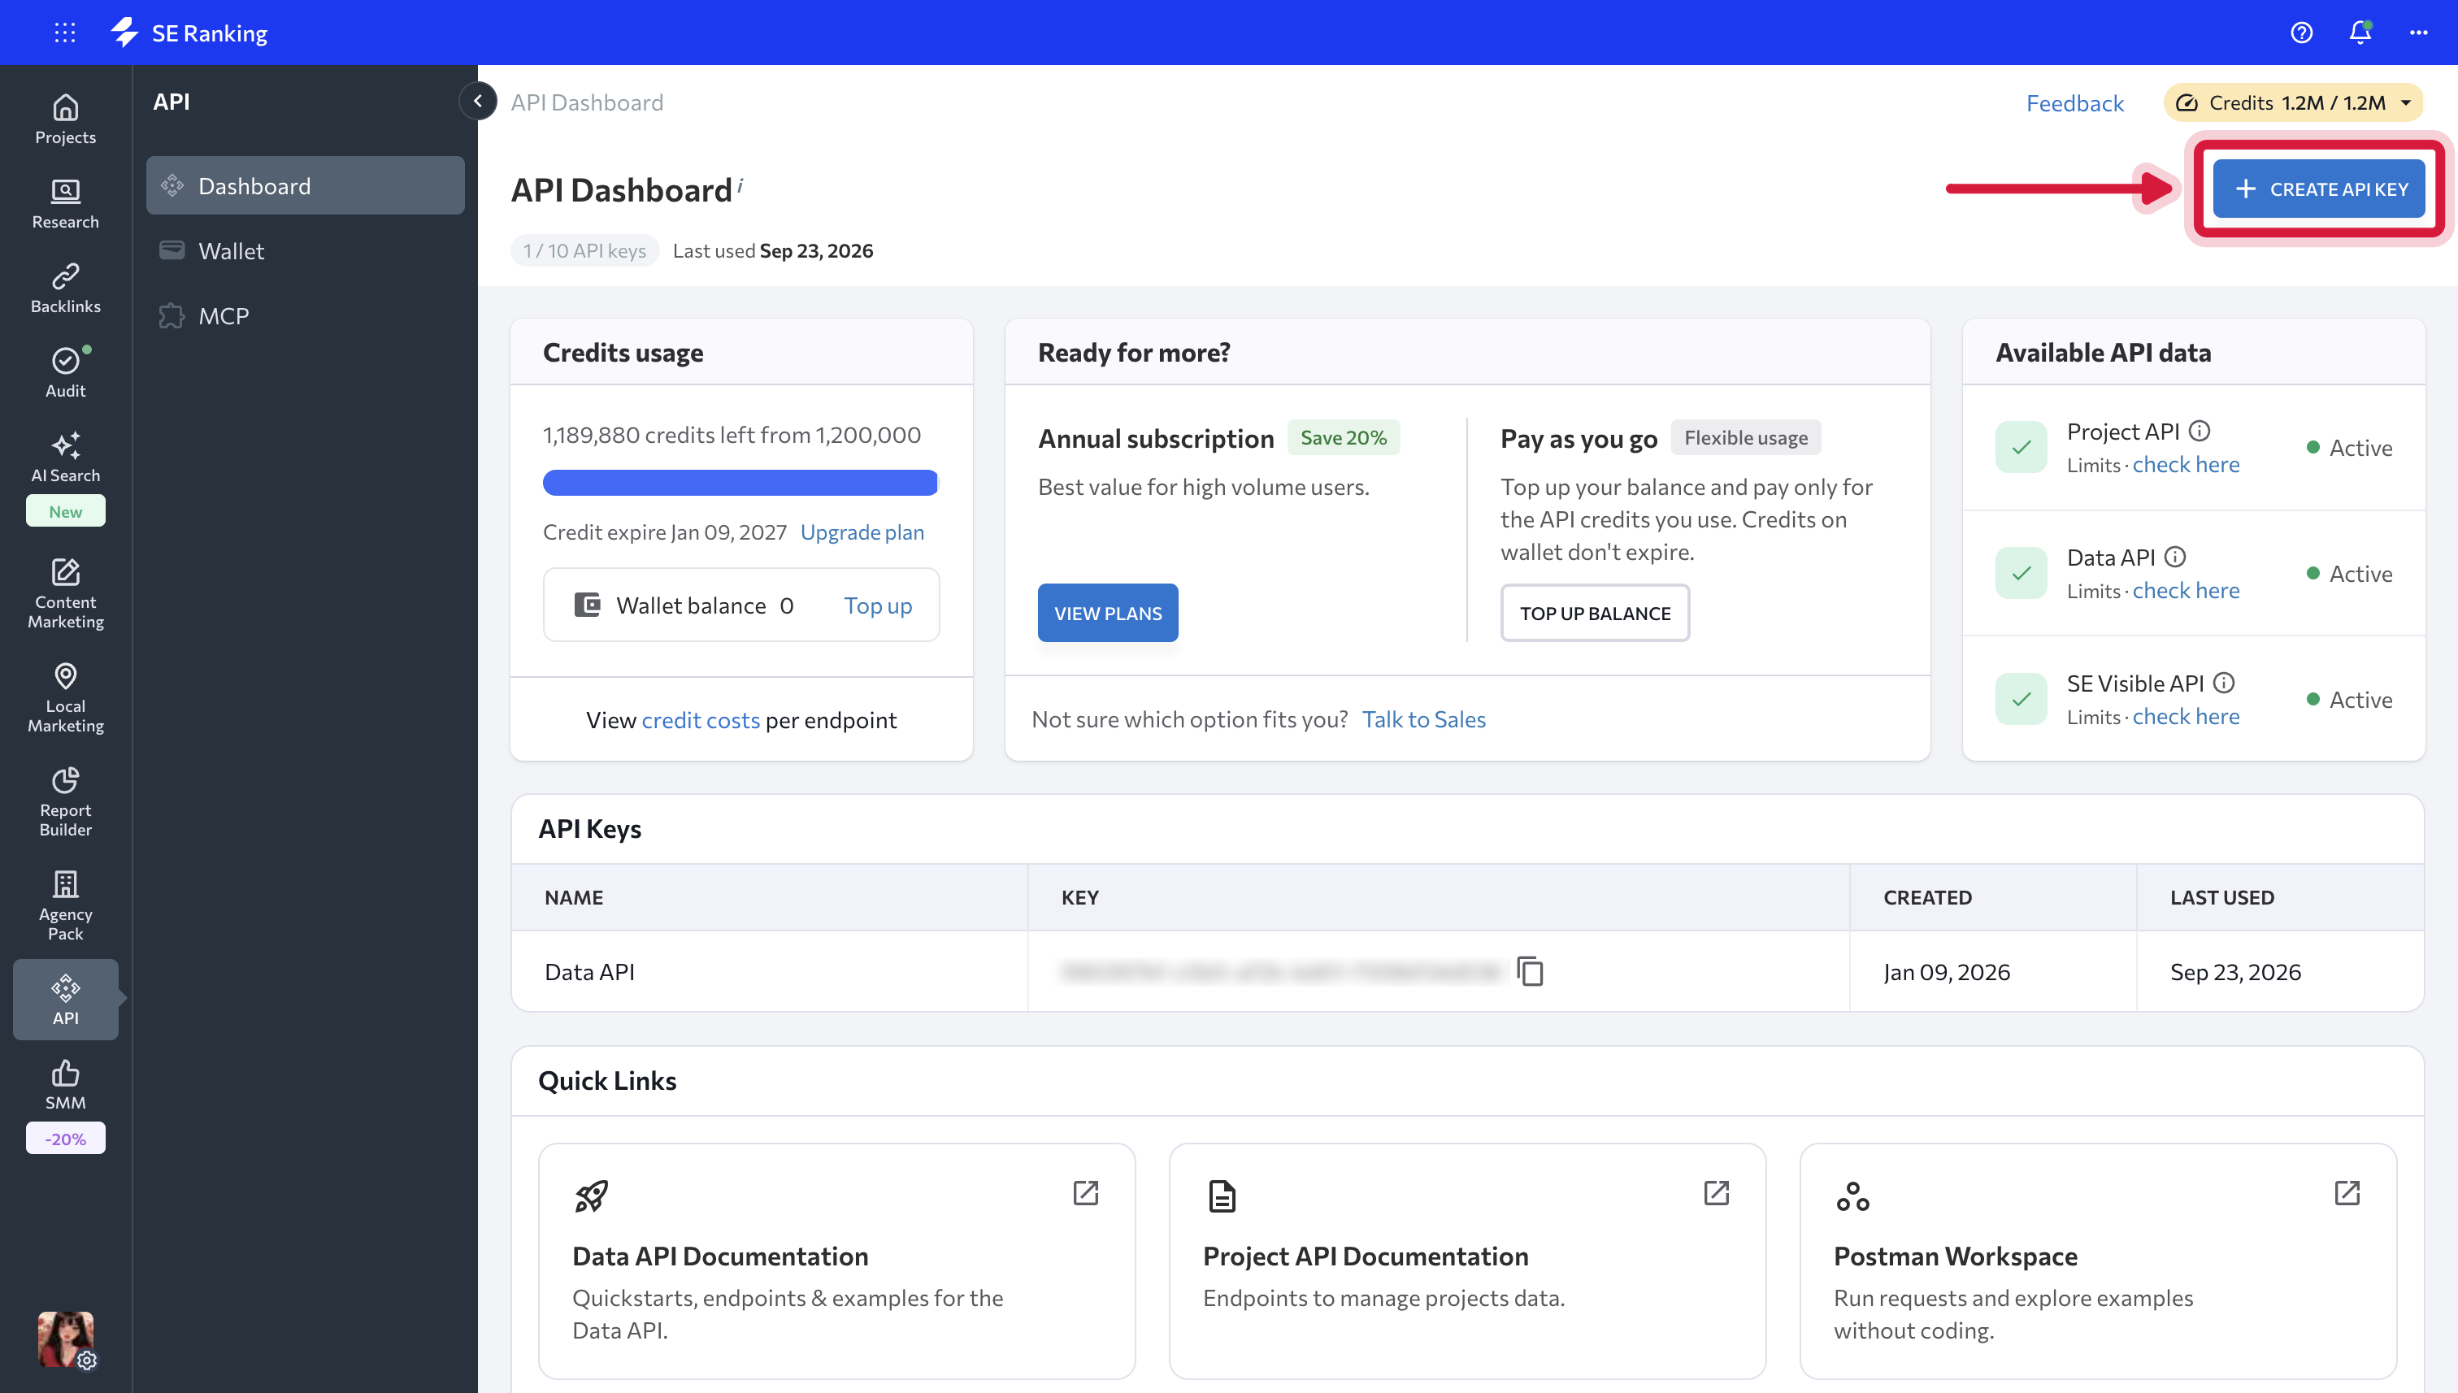Screen dimensions: 2458x1393
Task: Select the MCP menu item
Action: pos(305,315)
